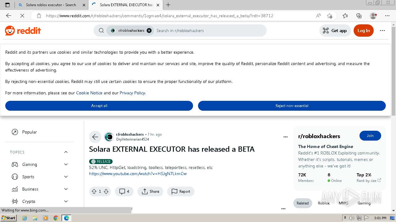396x222 pixels.
Task: Open Chrome from taskbar
Action: (x=56, y=218)
